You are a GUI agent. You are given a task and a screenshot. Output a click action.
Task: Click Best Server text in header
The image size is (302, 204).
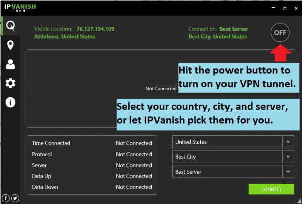[x=234, y=29]
